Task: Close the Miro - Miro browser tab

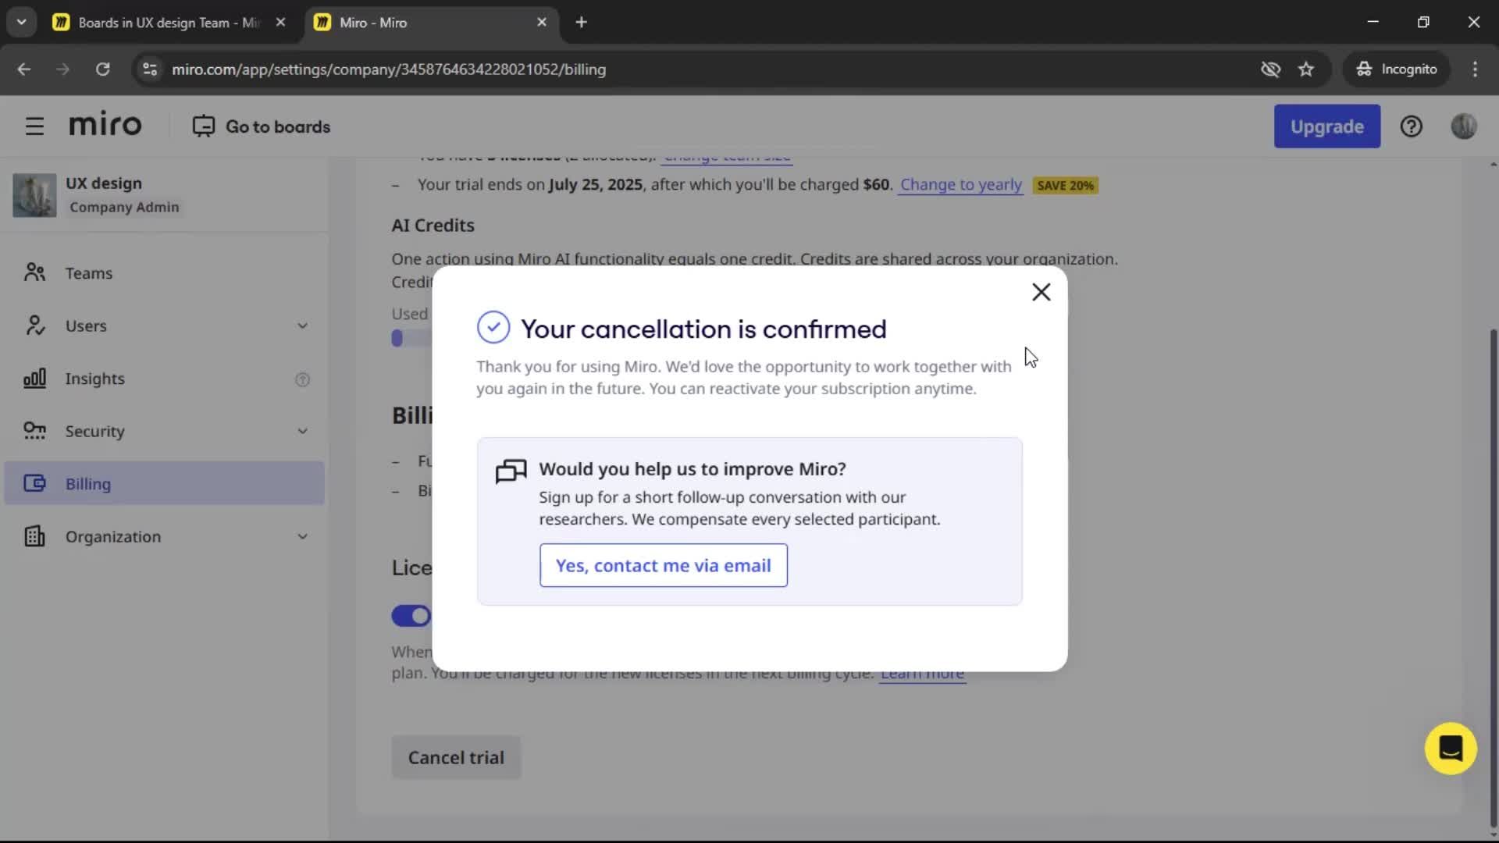Action: (542, 23)
